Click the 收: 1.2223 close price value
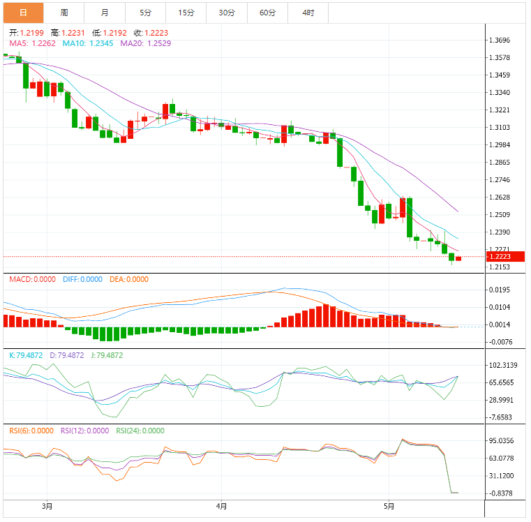 point(151,33)
